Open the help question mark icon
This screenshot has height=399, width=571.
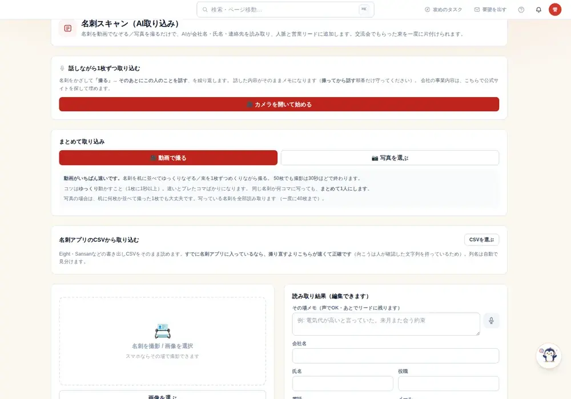pyautogui.click(x=521, y=10)
